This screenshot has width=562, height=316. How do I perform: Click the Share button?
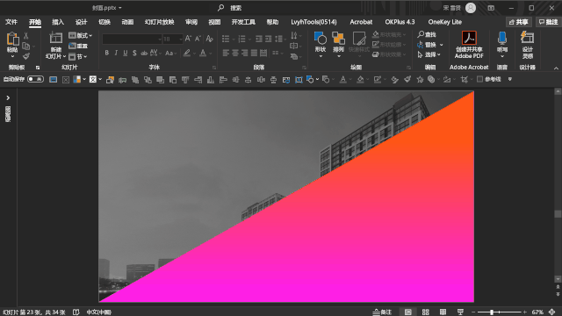[519, 22]
